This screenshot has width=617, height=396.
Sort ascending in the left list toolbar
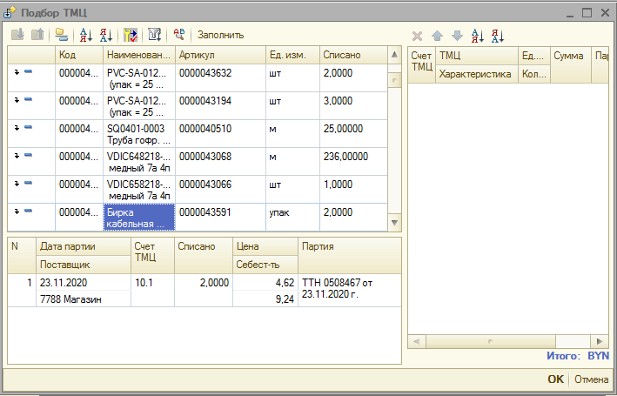point(86,35)
